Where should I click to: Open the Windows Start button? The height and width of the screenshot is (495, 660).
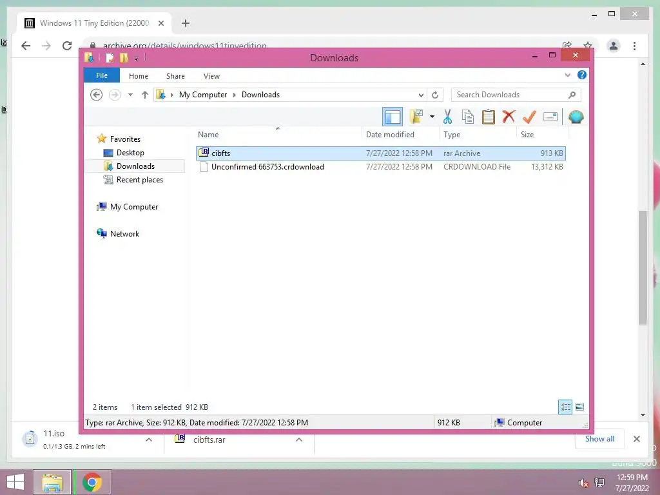pos(15,482)
